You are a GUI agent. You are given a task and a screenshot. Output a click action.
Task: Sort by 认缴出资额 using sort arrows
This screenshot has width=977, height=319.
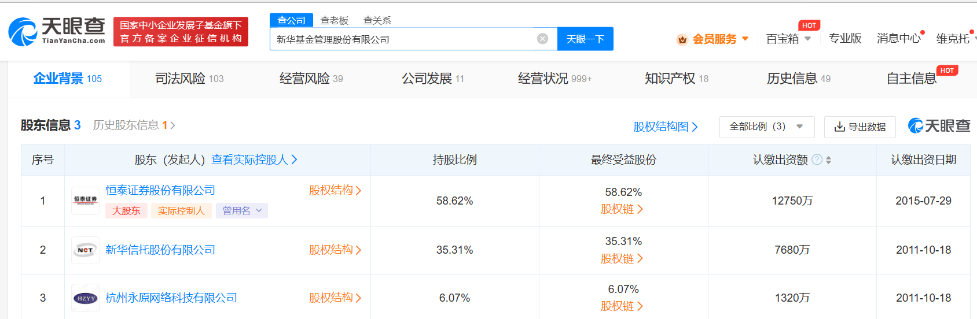point(829,160)
